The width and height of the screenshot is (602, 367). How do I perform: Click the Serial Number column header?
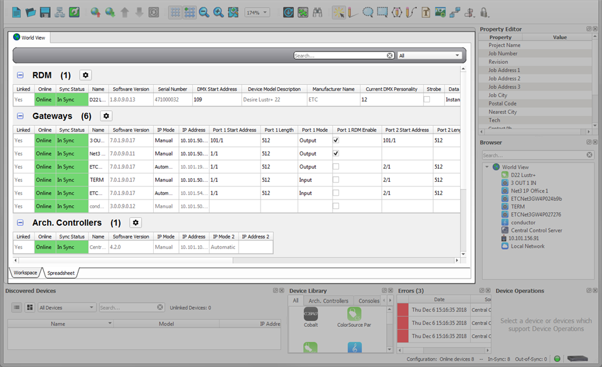coord(173,89)
